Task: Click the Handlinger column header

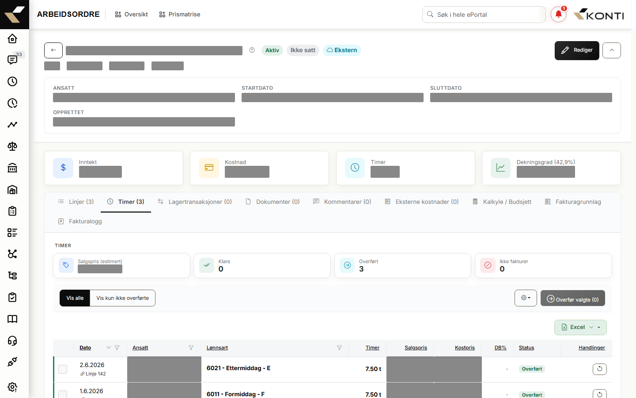Action: pos(592,348)
